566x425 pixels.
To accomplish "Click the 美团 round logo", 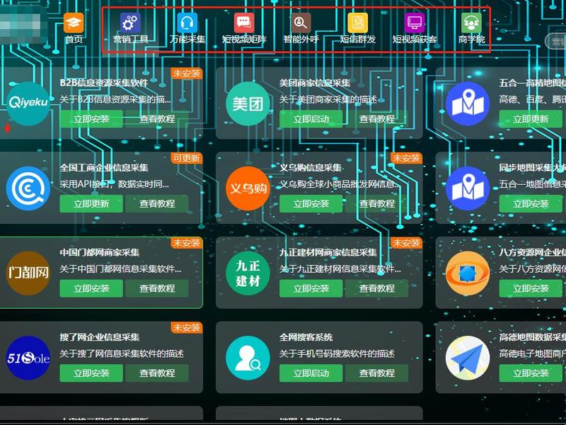I will [x=248, y=103].
